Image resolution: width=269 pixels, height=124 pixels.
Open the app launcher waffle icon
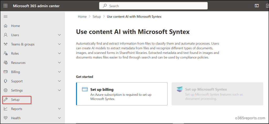point(6,6)
